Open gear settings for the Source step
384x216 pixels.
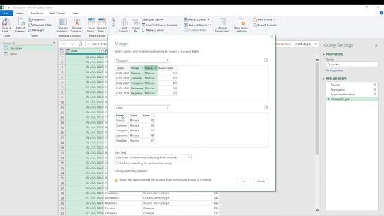[374, 85]
